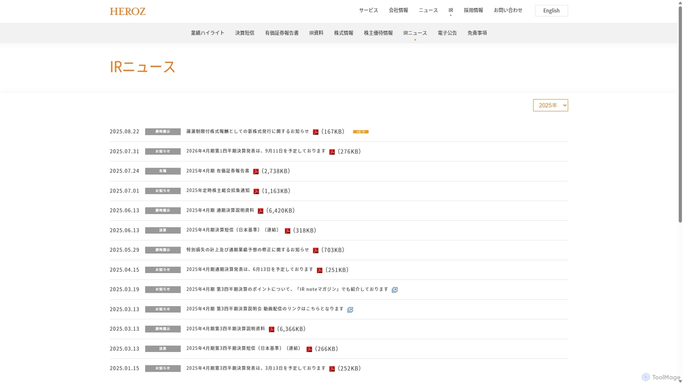Click the IRニュース page heading

coord(142,67)
